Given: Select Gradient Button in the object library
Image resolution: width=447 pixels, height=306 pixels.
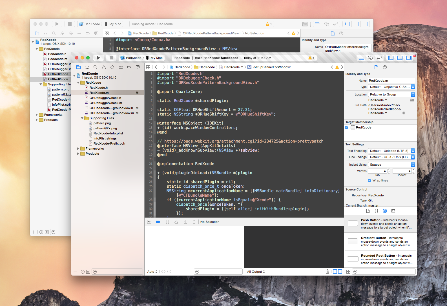Looking at the screenshot, I should click(380, 241).
